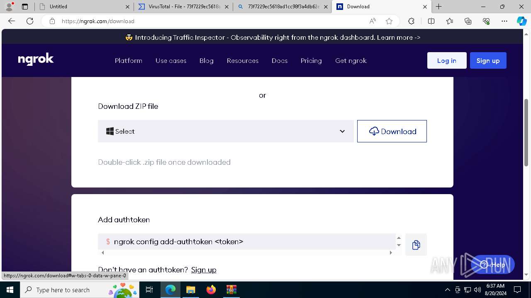Click the 'Add authtoken' heading
This screenshot has width=531, height=298.
[124, 220]
